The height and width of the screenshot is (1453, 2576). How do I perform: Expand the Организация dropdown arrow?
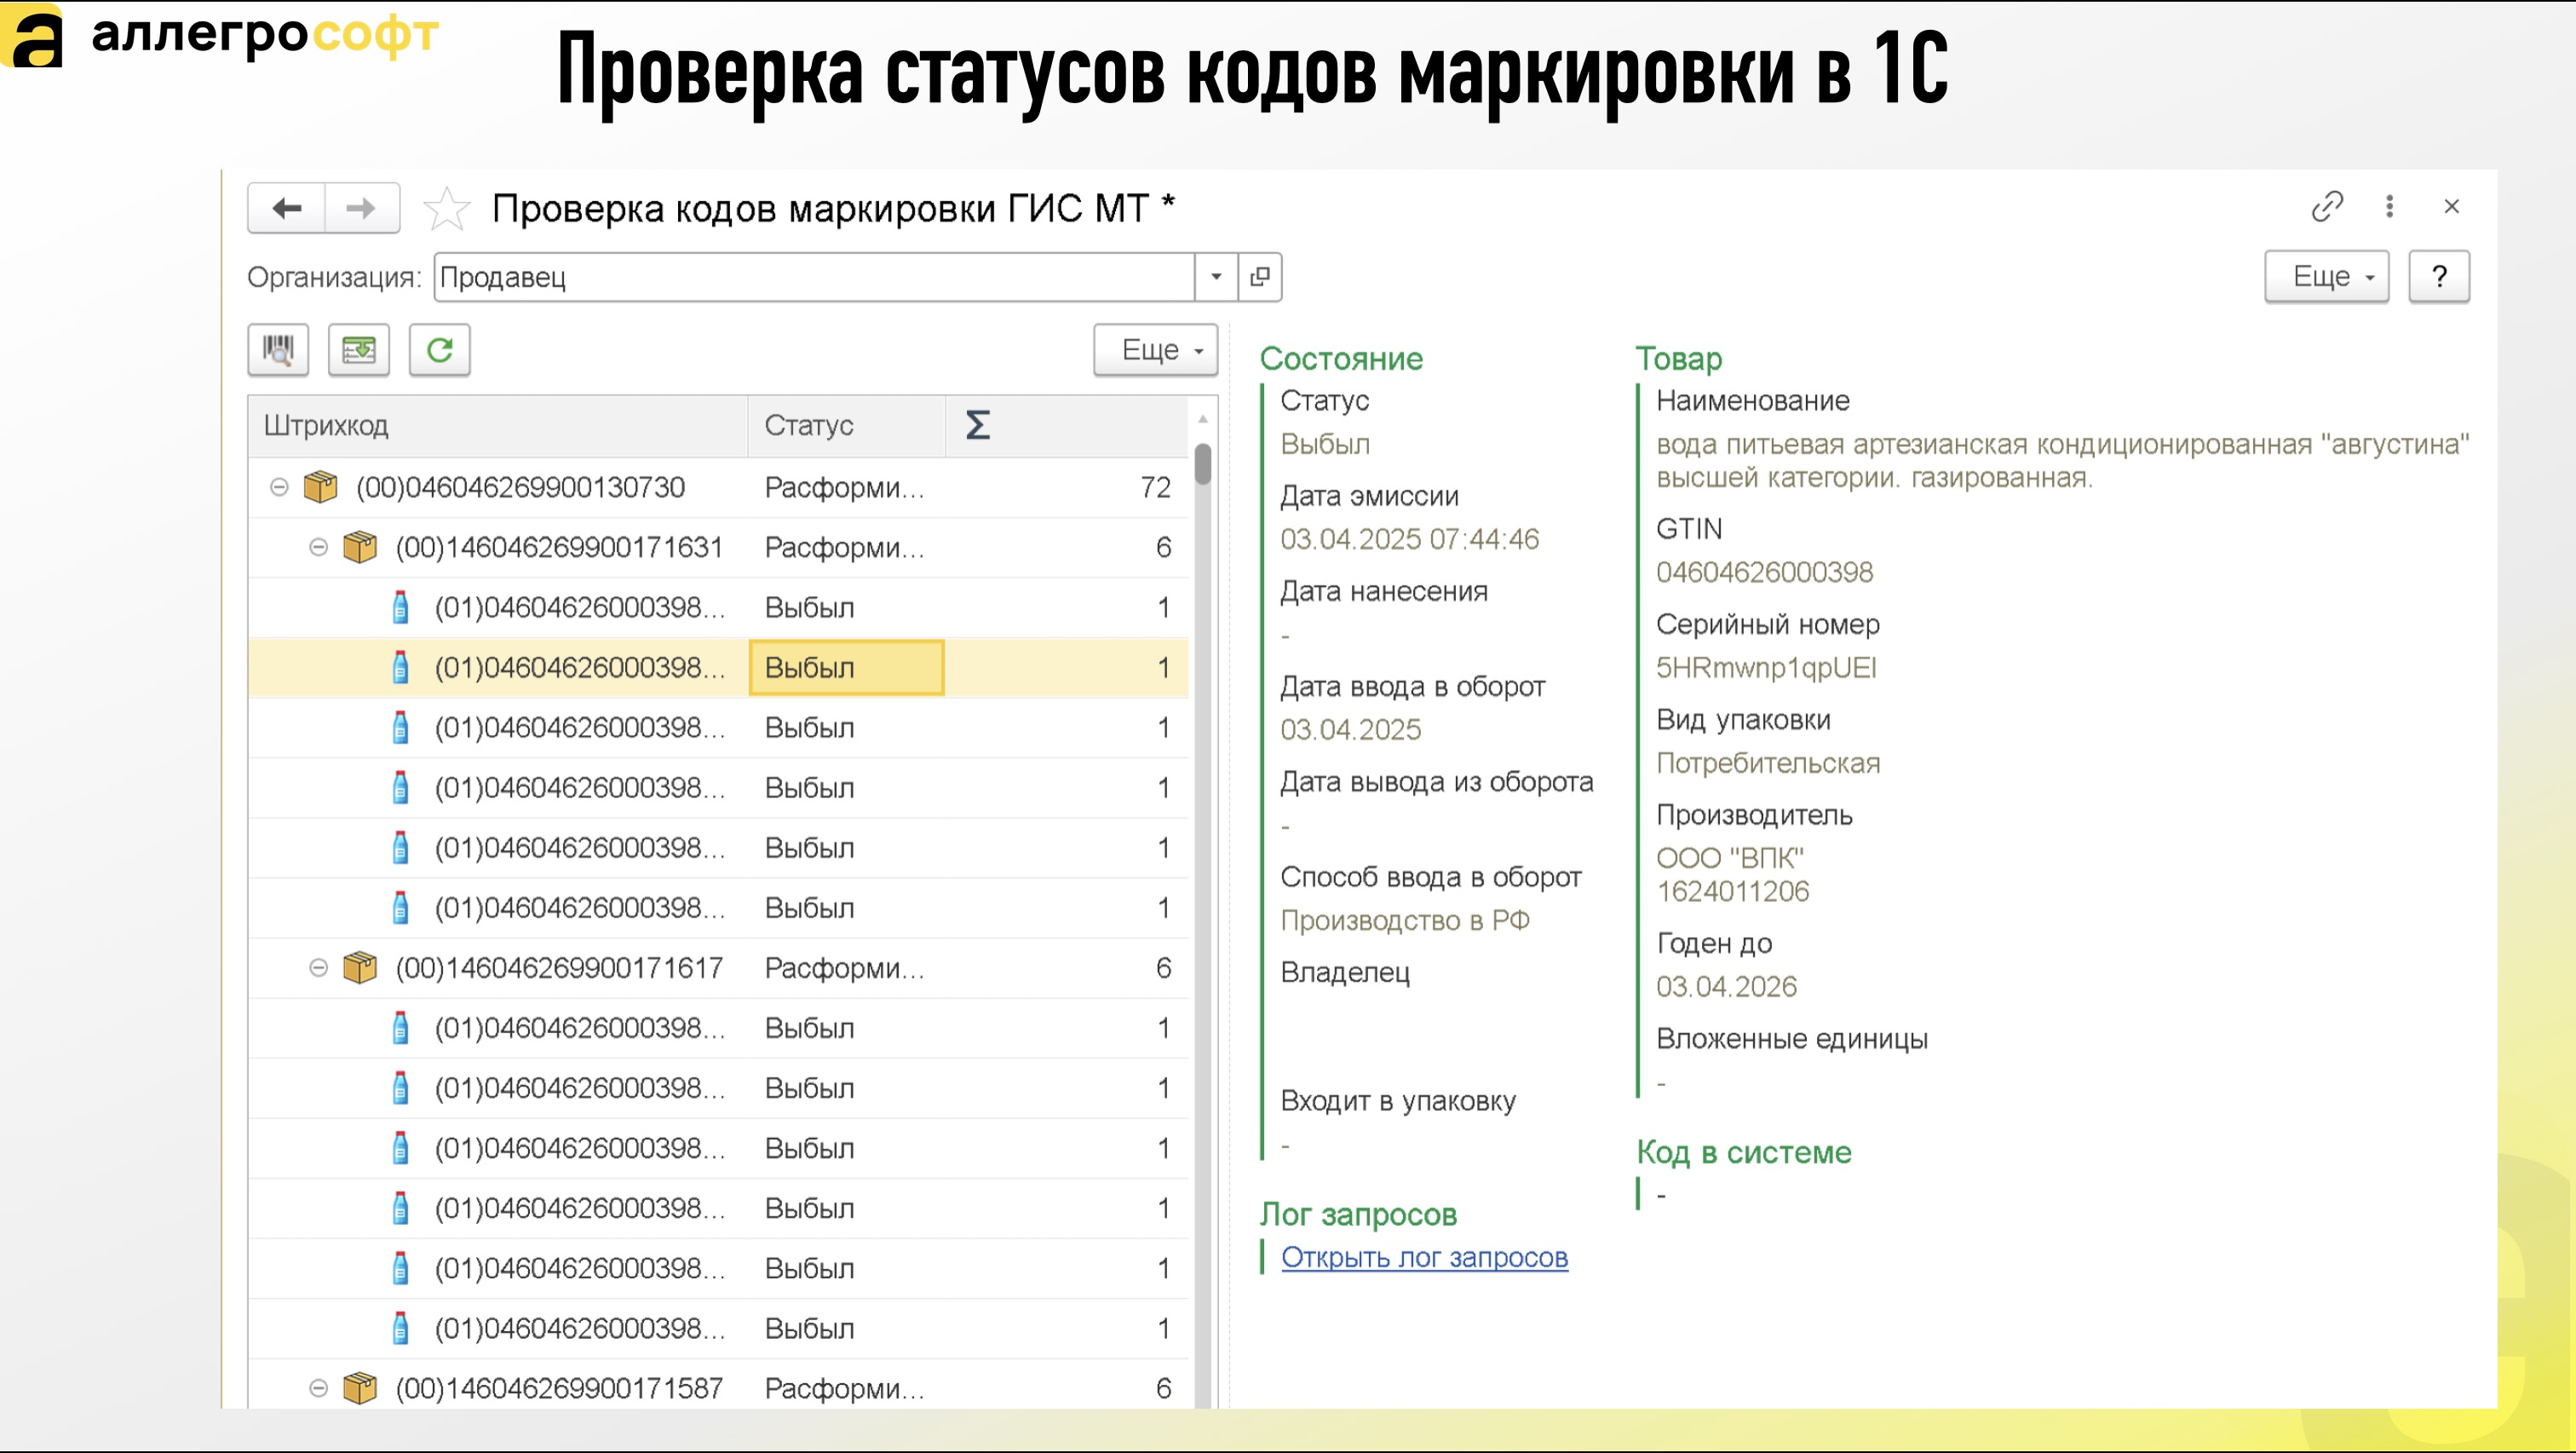coord(1216,277)
